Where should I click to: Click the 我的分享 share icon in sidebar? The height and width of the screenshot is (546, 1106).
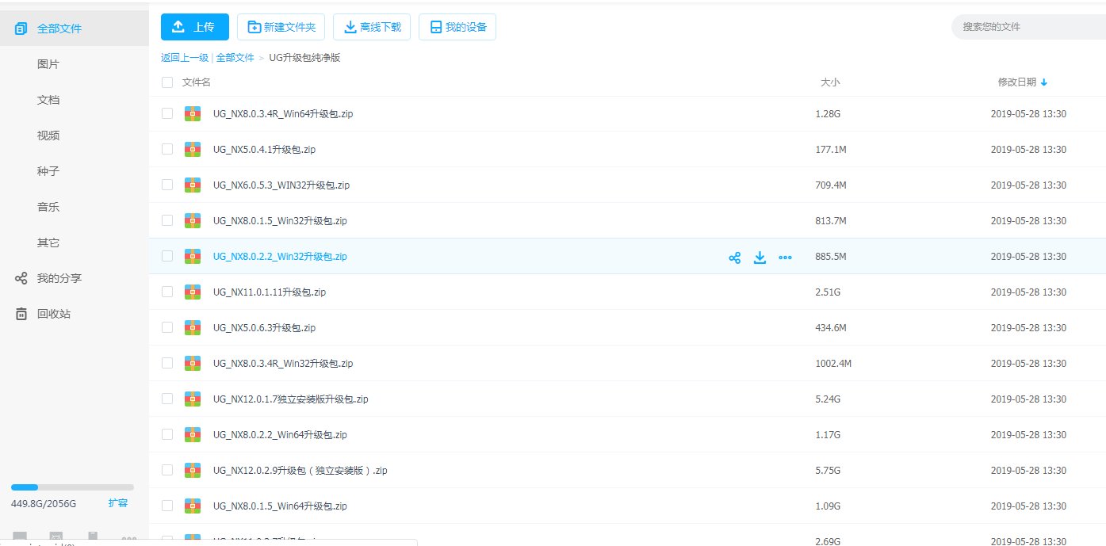tap(21, 278)
